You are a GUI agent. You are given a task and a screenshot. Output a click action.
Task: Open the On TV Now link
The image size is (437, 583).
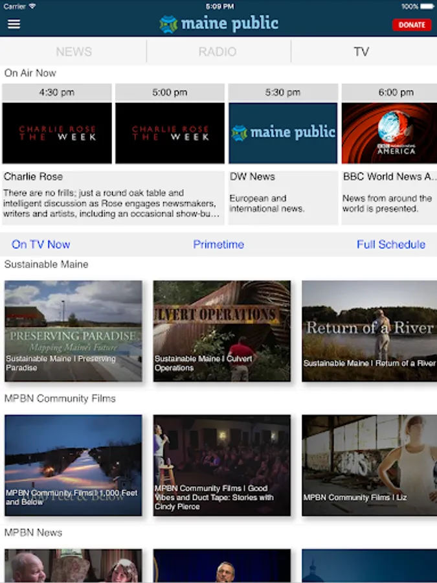pyautogui.click(x=41, y=244)
